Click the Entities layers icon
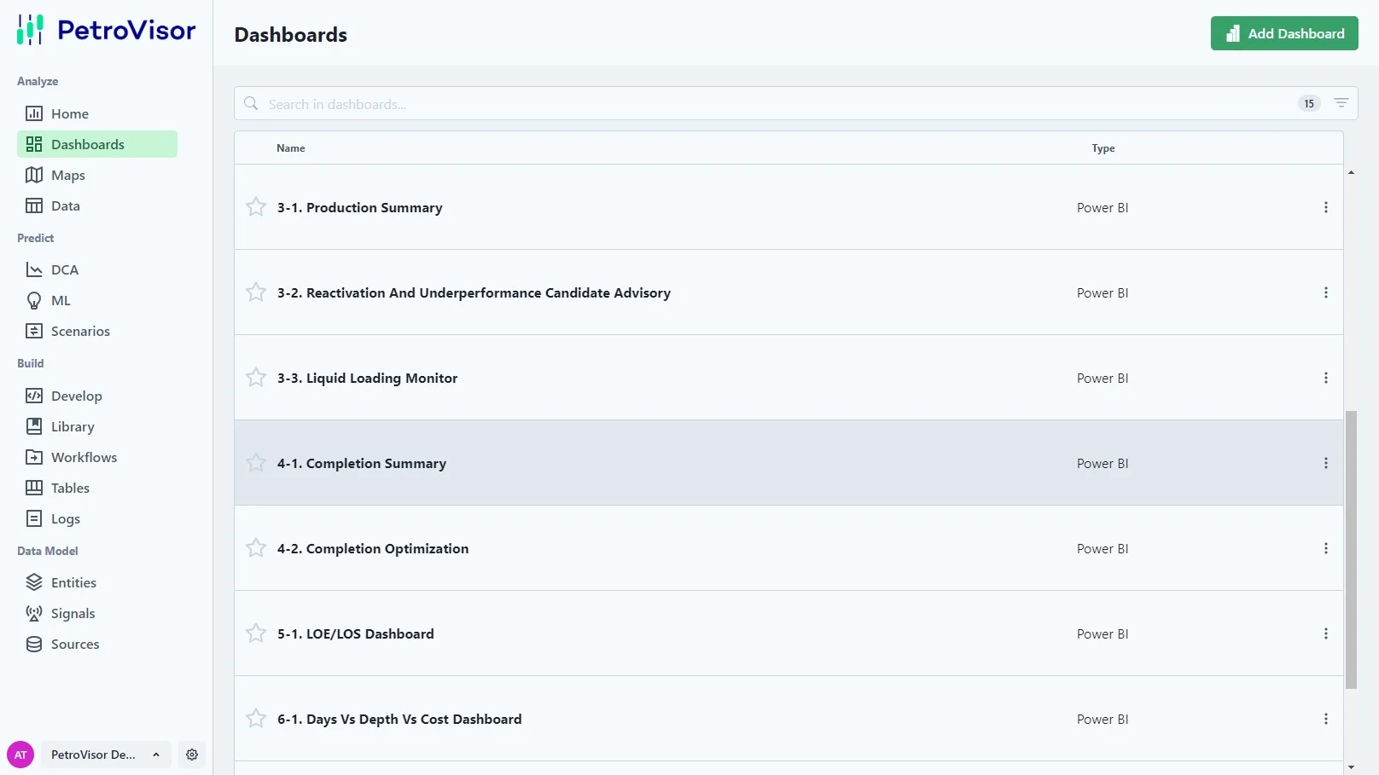 [x=34, y=582]
